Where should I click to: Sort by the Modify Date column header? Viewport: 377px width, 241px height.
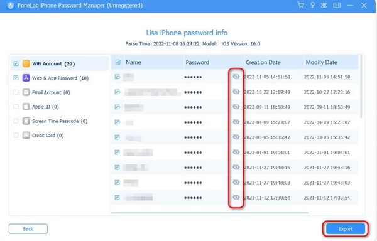point(331,62)
